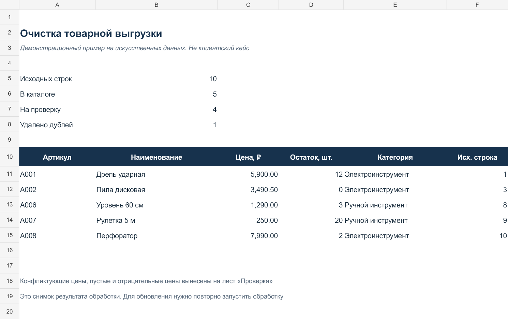Select column E header
This screenshot has width=508, height=319.
coord(395,5)
